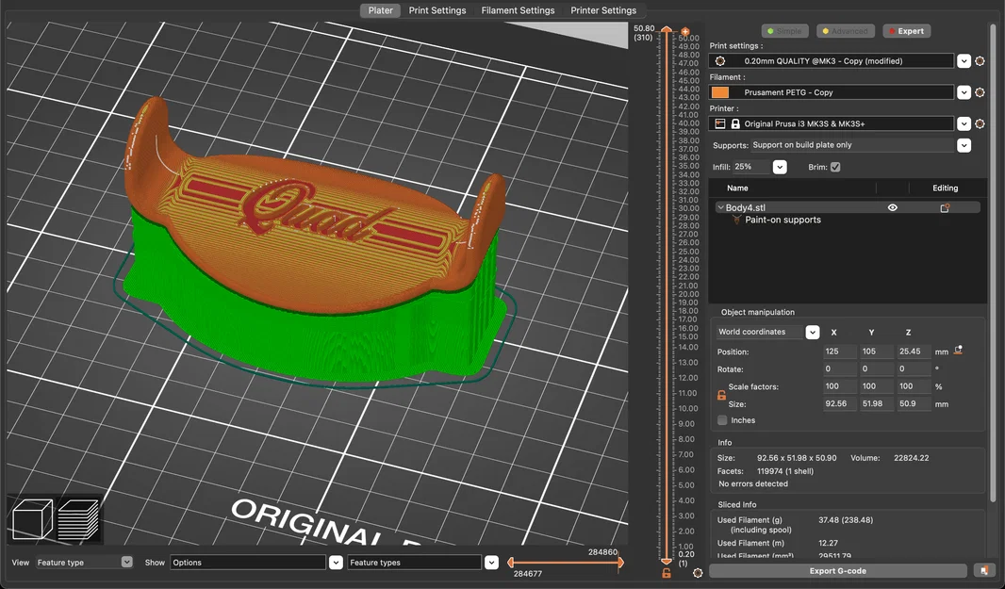This screenshot has height=589, width=1005.
Task: Click the Name column header
Action: [737, 188]
